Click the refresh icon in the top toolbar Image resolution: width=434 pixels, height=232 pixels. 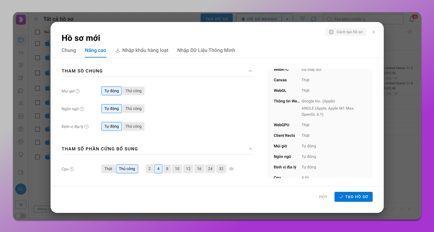pyautogui.click(x=313, y=19)
